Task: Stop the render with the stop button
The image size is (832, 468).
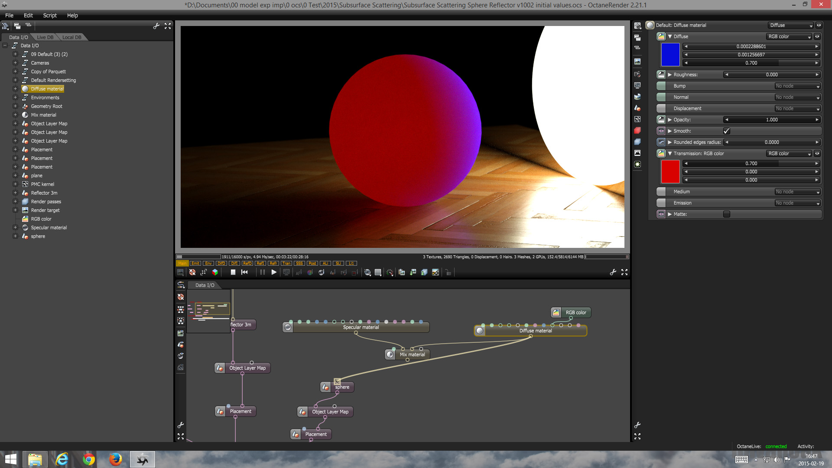Action: [233, 272]
